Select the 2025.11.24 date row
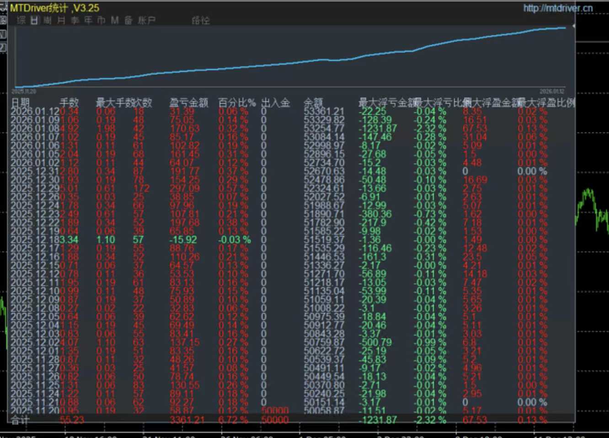 tap(35, 394)
